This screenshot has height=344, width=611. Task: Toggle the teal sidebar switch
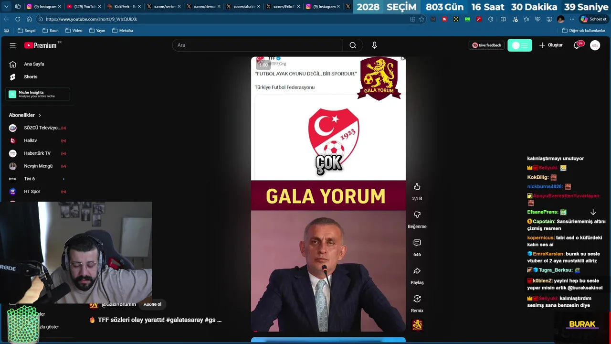pos(520,45)
